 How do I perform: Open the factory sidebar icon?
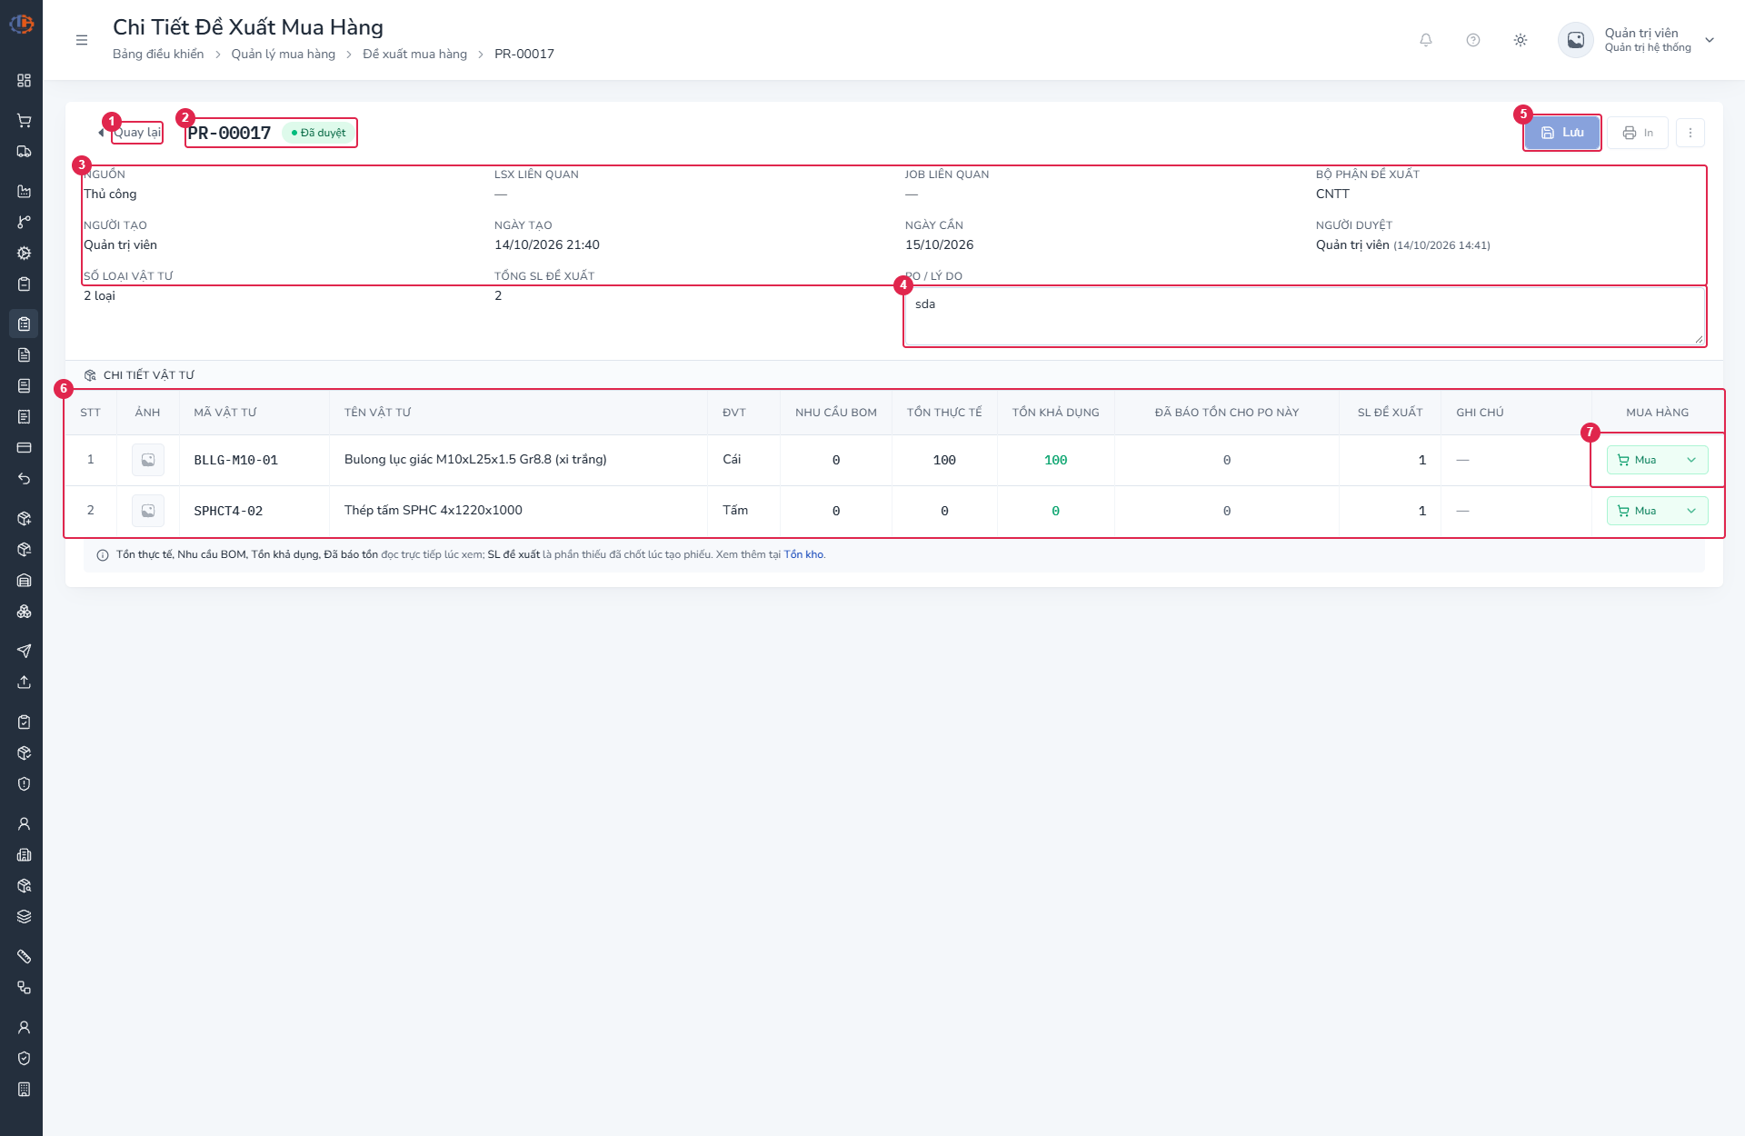tap(25, 192)
